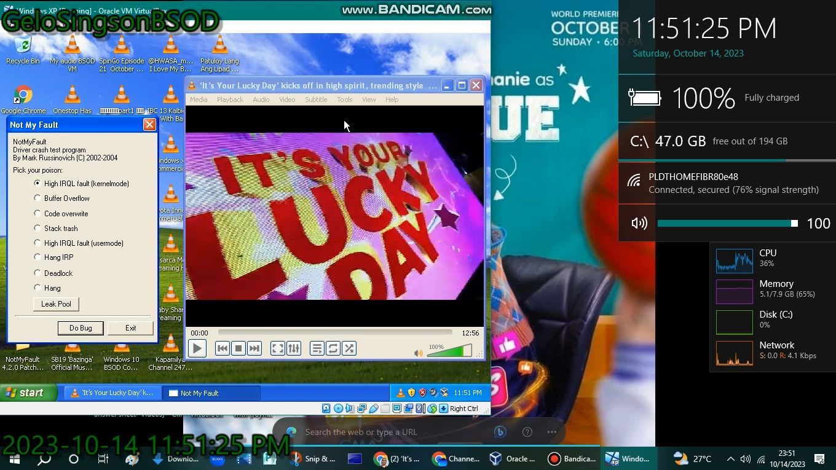Click the CPU usage graph
This screenshot has width=836, height=470.
point(735,260)
